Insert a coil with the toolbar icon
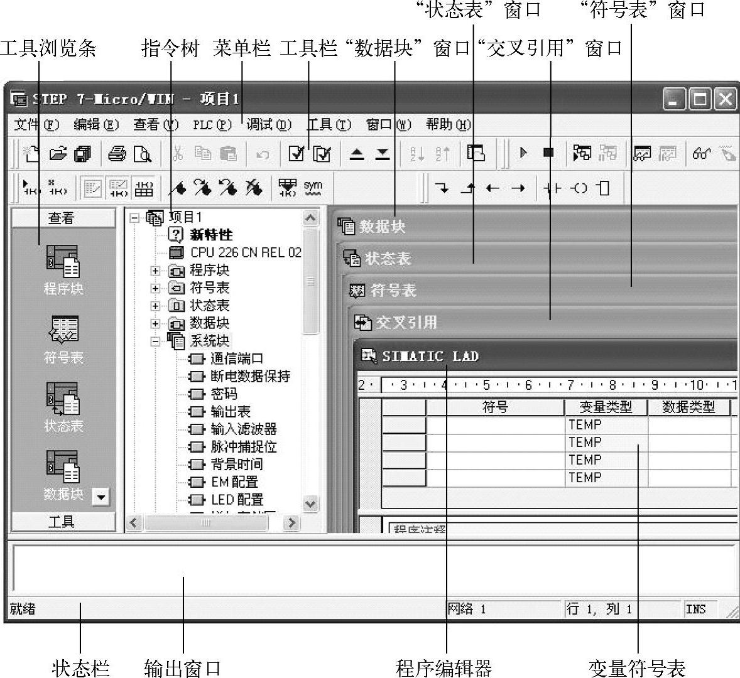The height and width of the screenshot is (678, 740). point(578,188)
